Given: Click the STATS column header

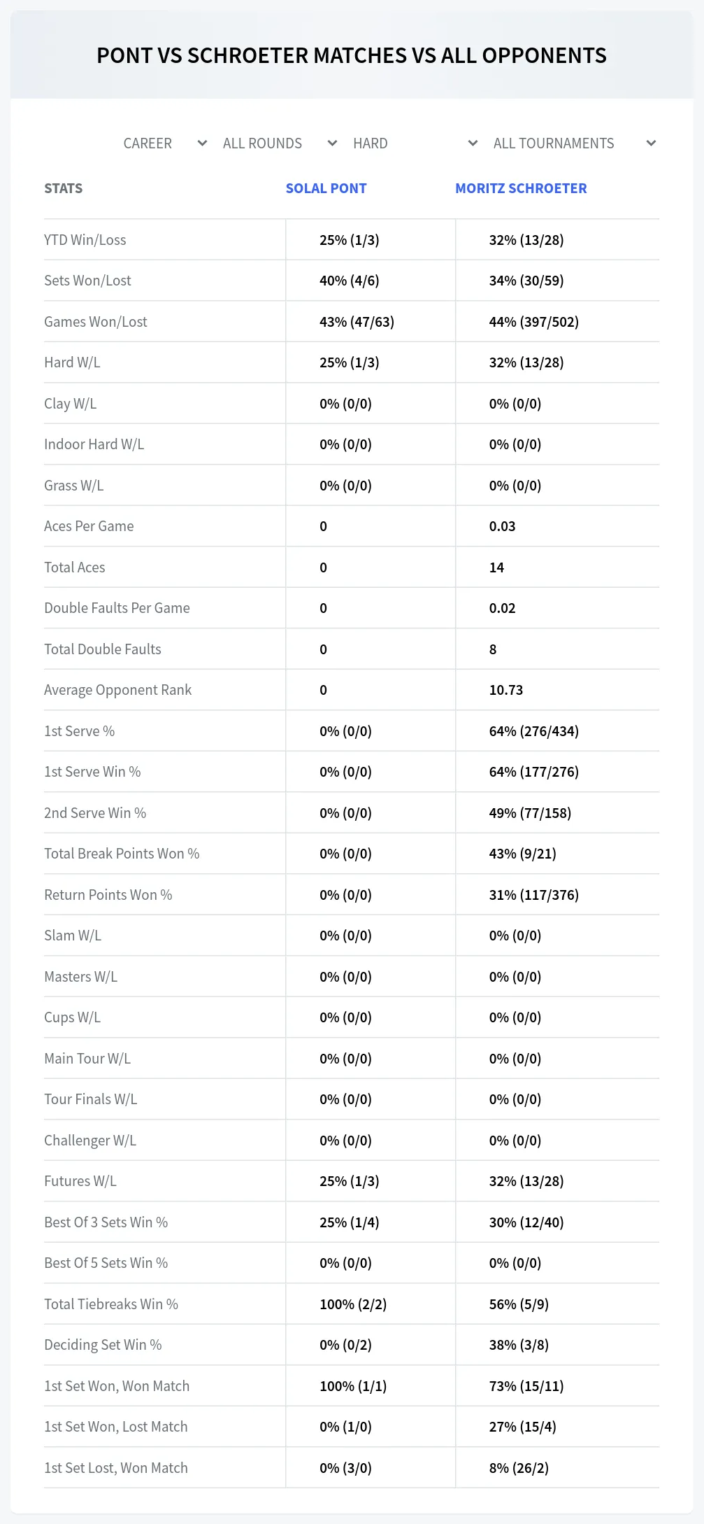Looking at the screenshot, I should (64, 188).
